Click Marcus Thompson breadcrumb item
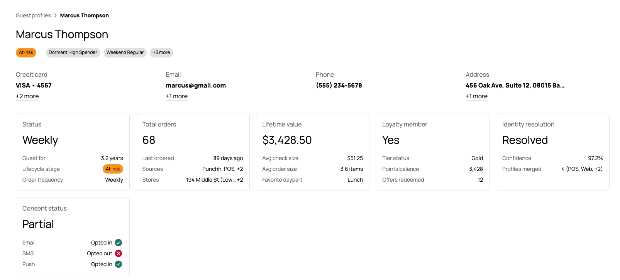The image size is (620, 280). (85, 15)
